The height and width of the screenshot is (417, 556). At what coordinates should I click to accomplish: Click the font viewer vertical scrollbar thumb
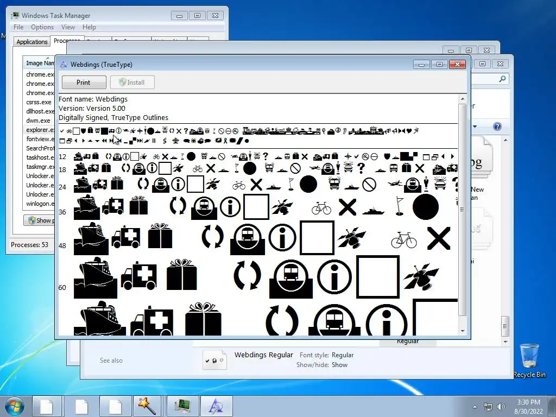(x=463, y=210)
